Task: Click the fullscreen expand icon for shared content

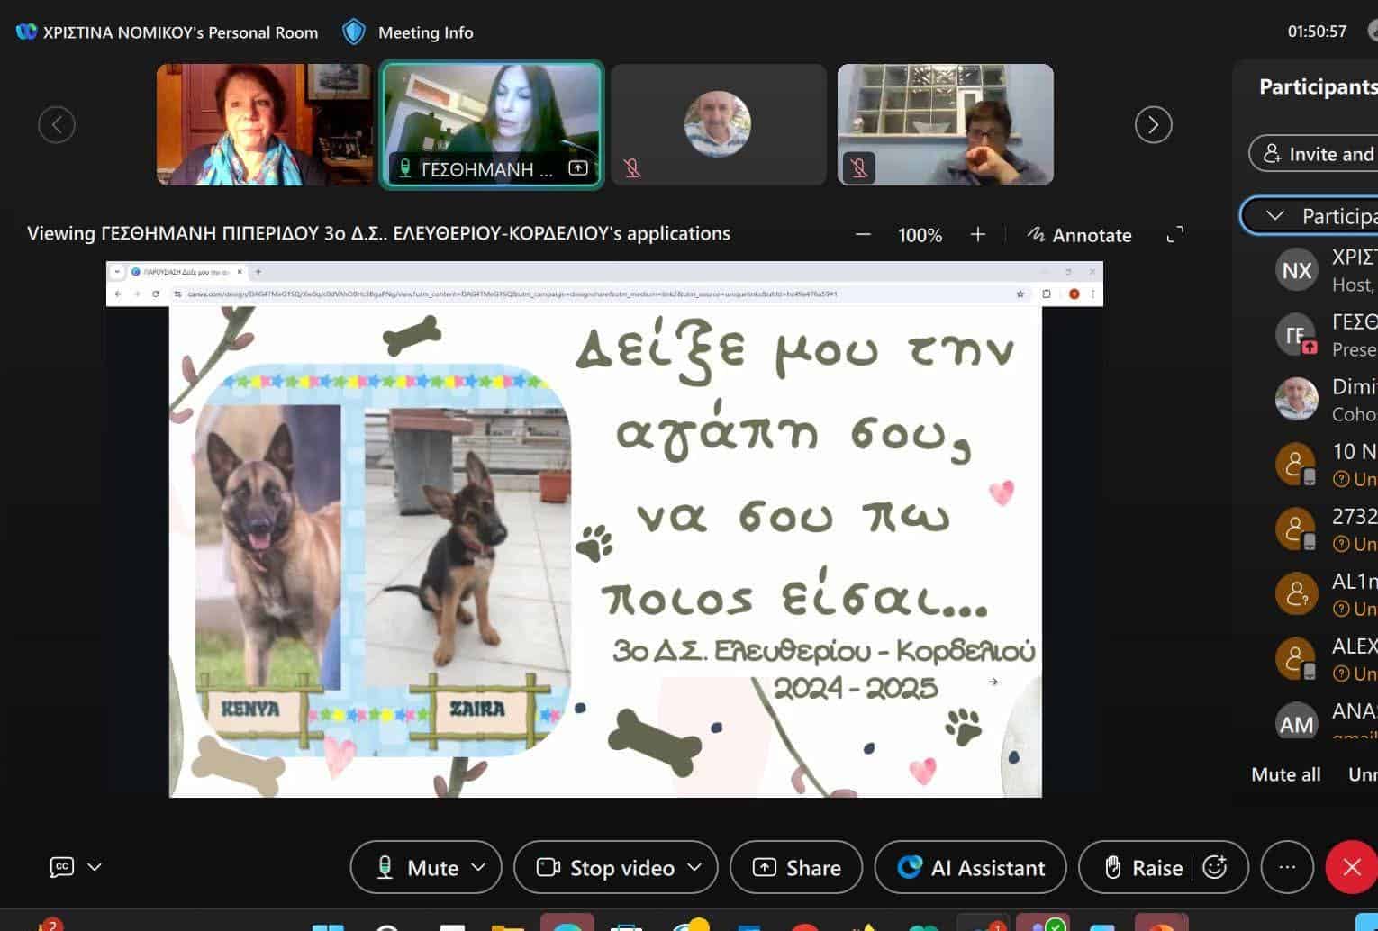Action: point(1174,235)
